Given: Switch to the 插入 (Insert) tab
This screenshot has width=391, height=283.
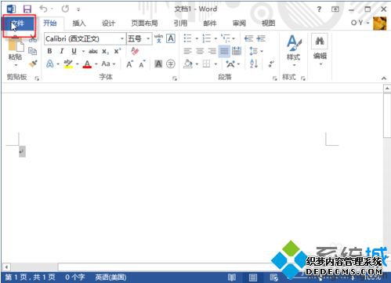Looking at the screenshot, I should click(x=79, y=24).
